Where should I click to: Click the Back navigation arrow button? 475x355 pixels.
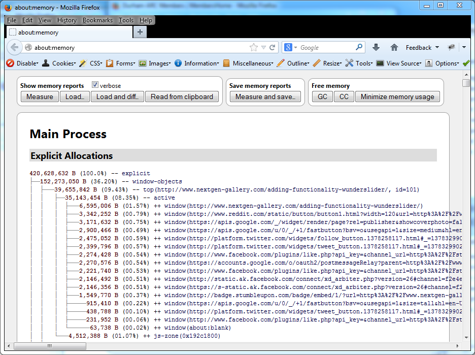15,47
